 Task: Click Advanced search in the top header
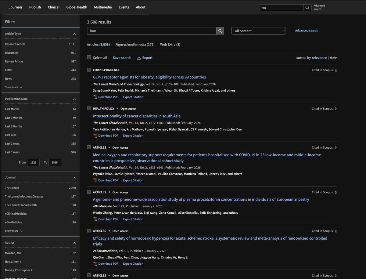(x=319, y=8)
